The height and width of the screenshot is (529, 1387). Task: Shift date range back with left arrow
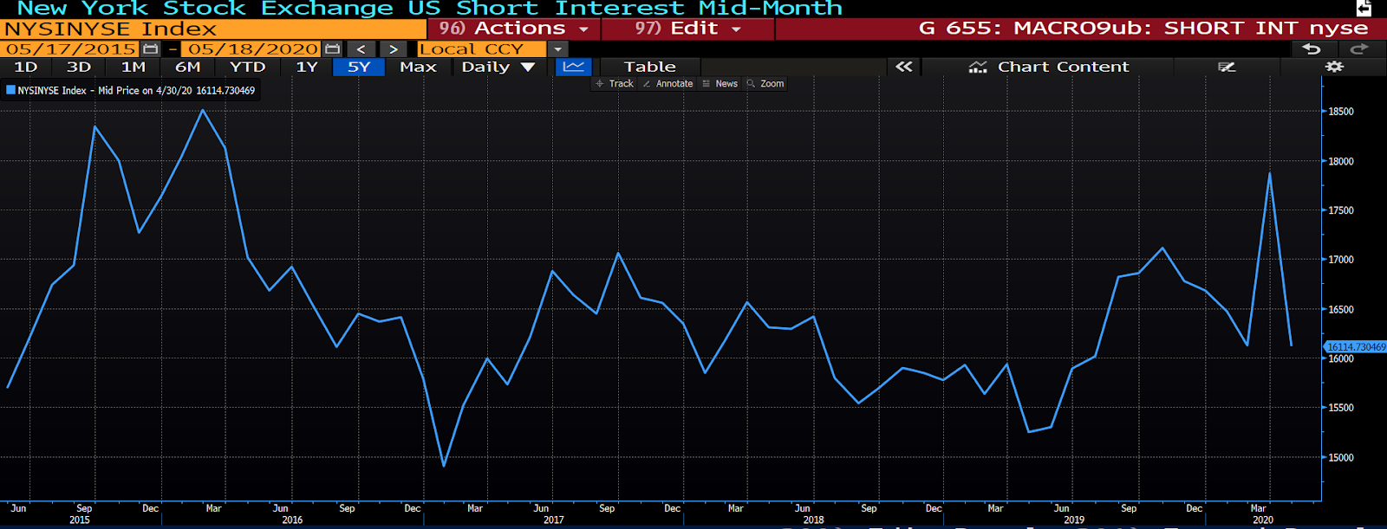point(361,49)
